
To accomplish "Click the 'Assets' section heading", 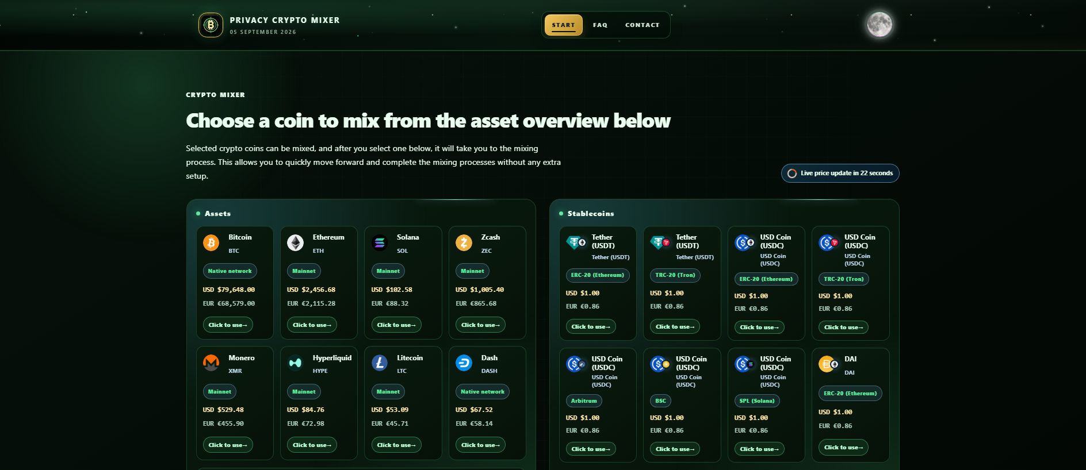I will click(x=217, y=214).
